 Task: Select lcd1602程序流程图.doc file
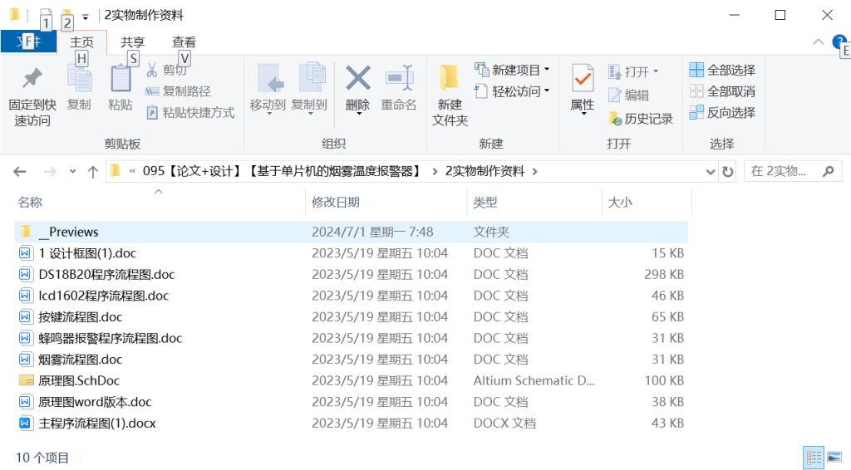pyautogui.click(x=352, y=296)
